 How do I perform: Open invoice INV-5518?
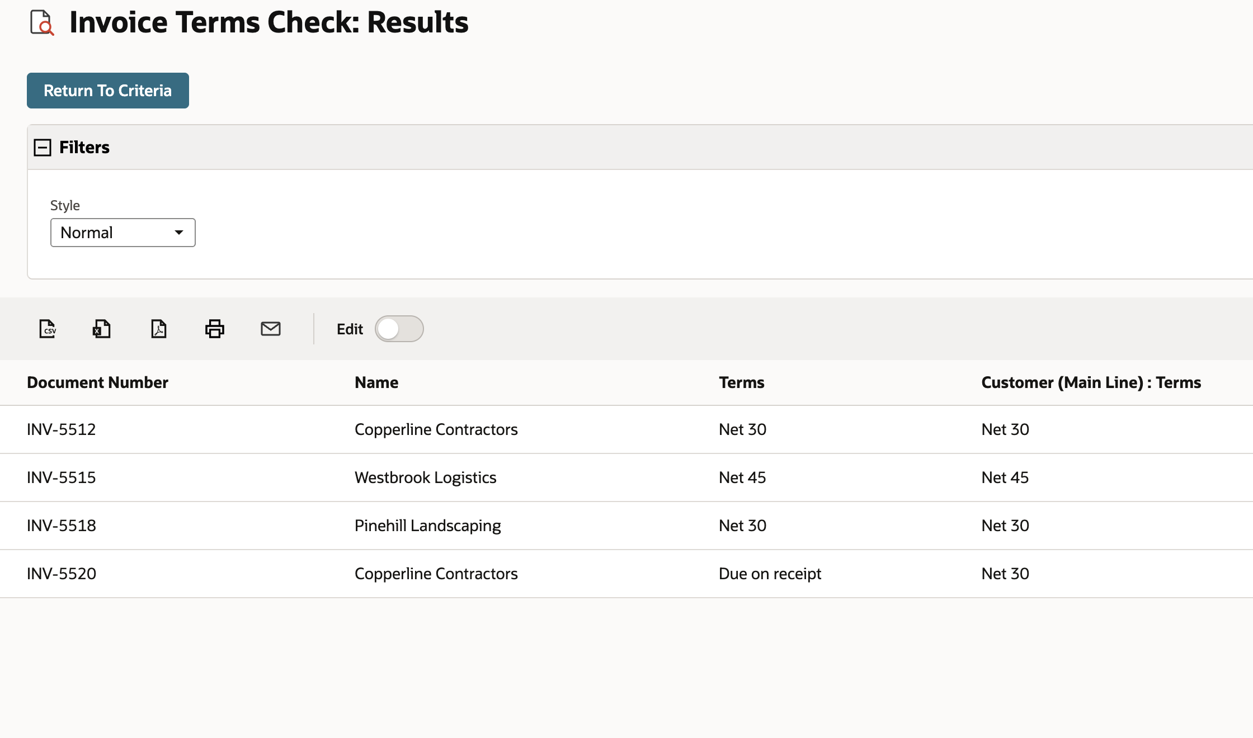click(62, 526)
